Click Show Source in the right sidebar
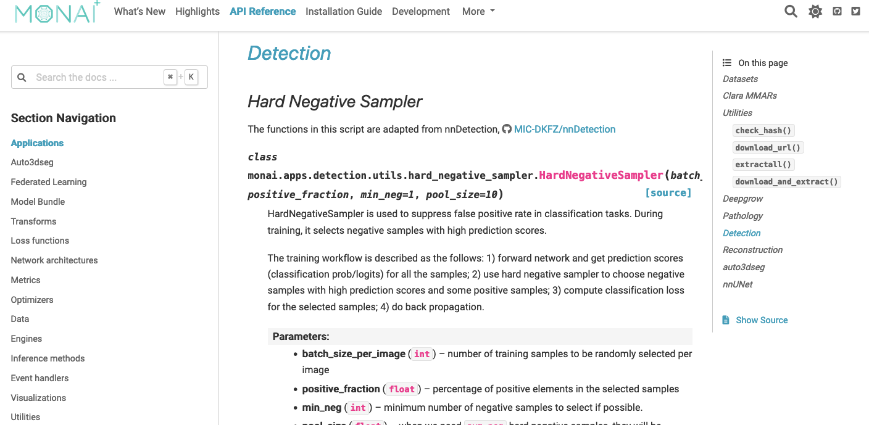 click(x=762, y=320)
